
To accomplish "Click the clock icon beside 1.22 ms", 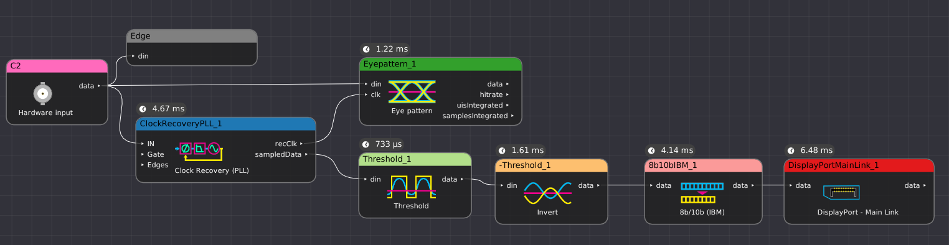I will [366, 49].
